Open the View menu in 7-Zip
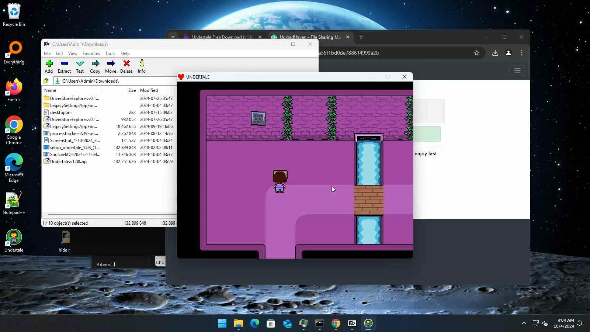Viewport: 590px width, 332px height. (73, 53)
